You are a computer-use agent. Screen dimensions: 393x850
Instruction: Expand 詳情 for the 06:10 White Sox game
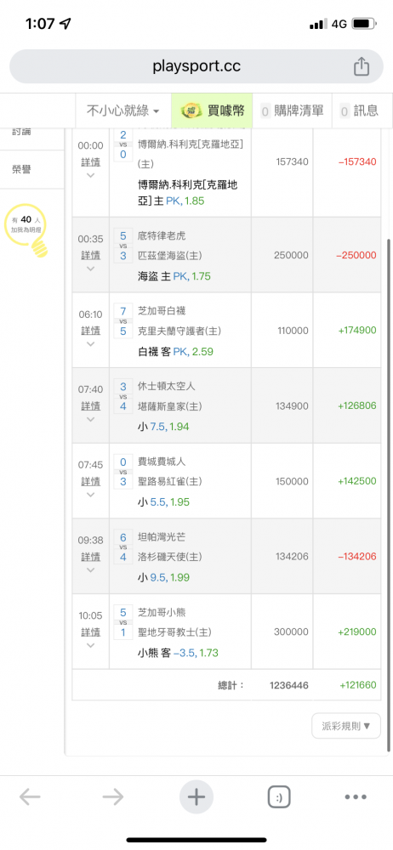pyautogui.click(x=91, y=330)
